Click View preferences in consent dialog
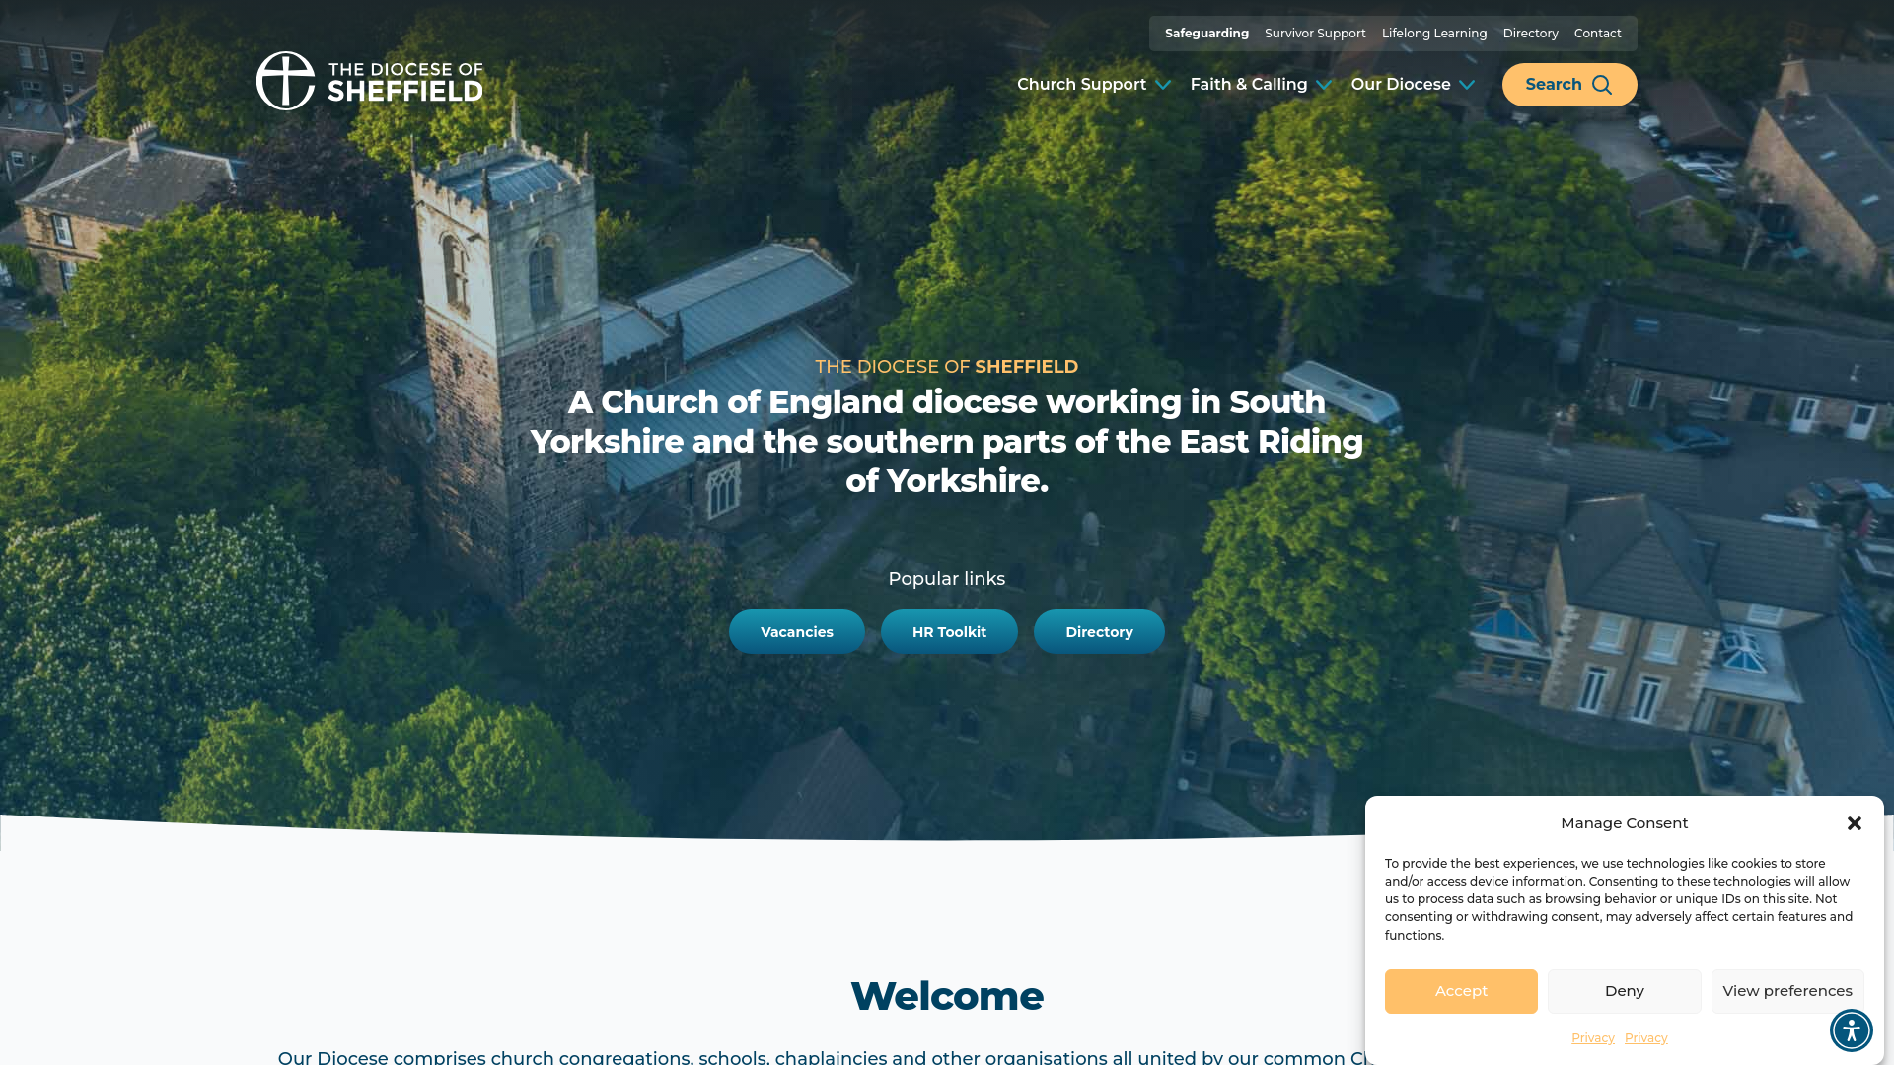This screenshot has height=1065, width=1894. [1786, 991]
